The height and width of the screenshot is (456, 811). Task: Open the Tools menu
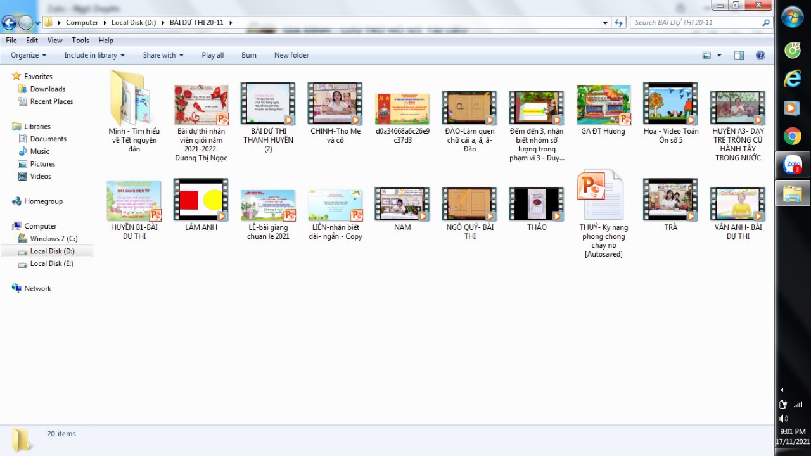[x=80, y=41]
